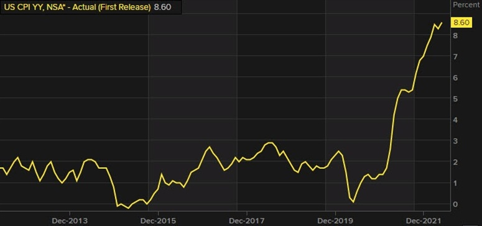Click the 8.60 value in the legend
The width and height of the screenshot is (482, 226).
tap(162, 7)
